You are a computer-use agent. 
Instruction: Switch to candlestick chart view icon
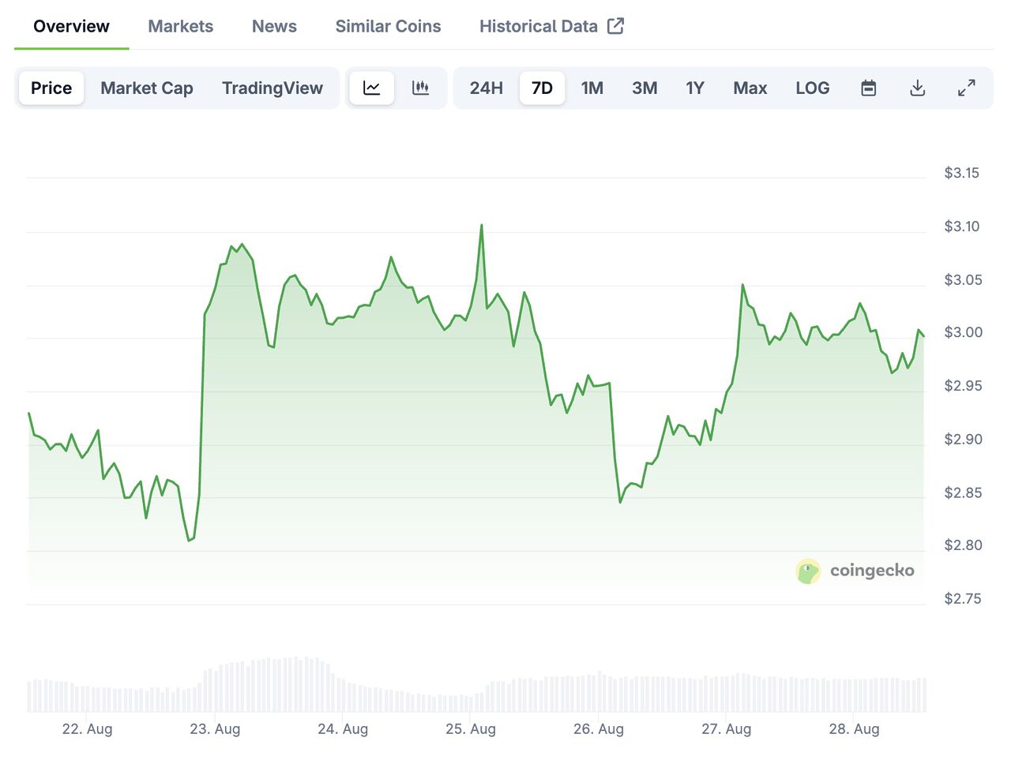(421, 88)
